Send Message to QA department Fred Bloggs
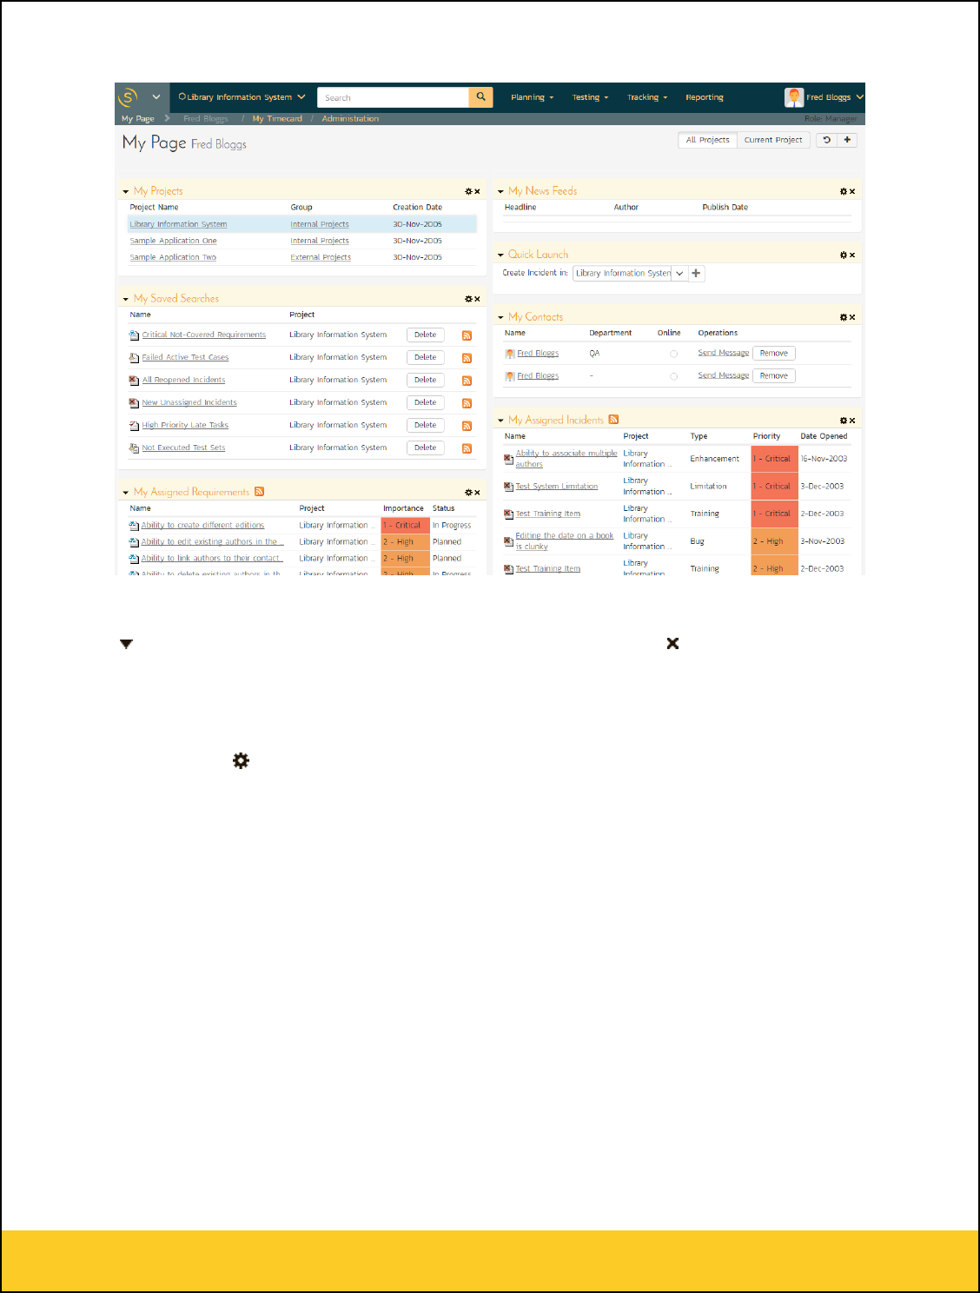The width and height of the screenshot is (980, 1293). coord(724,353)
